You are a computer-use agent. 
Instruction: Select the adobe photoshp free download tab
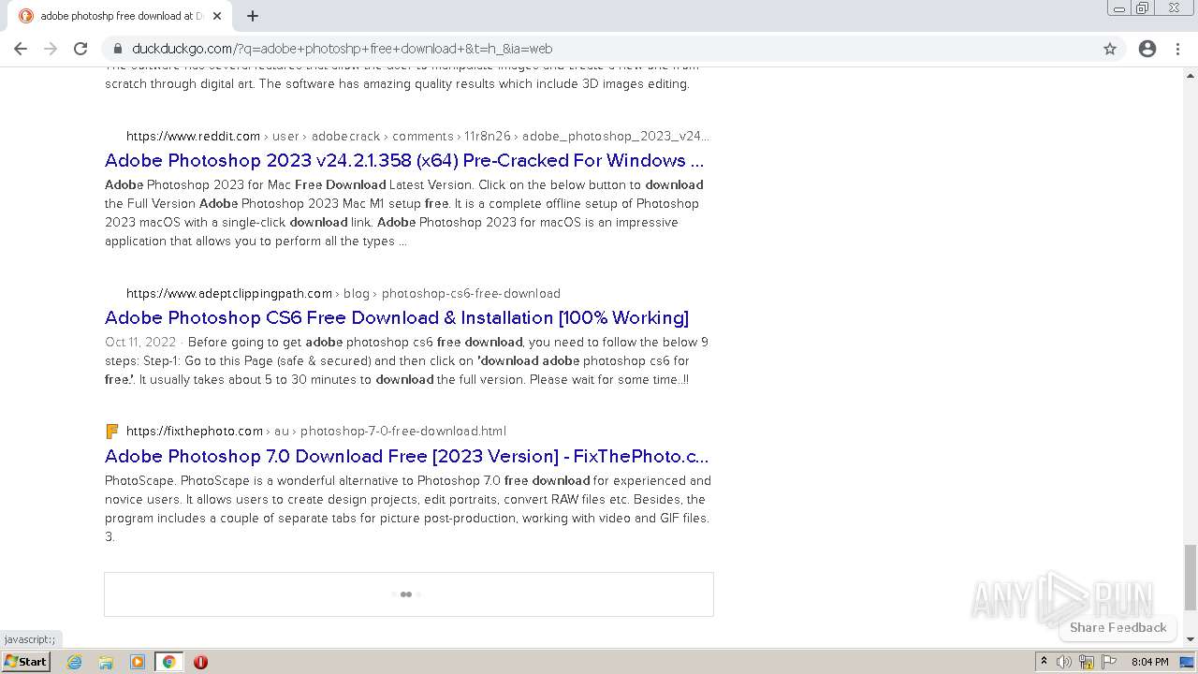[122, 16]
